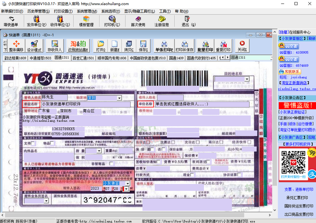Open 发件单位(F) sender management

tap(37, 21)
